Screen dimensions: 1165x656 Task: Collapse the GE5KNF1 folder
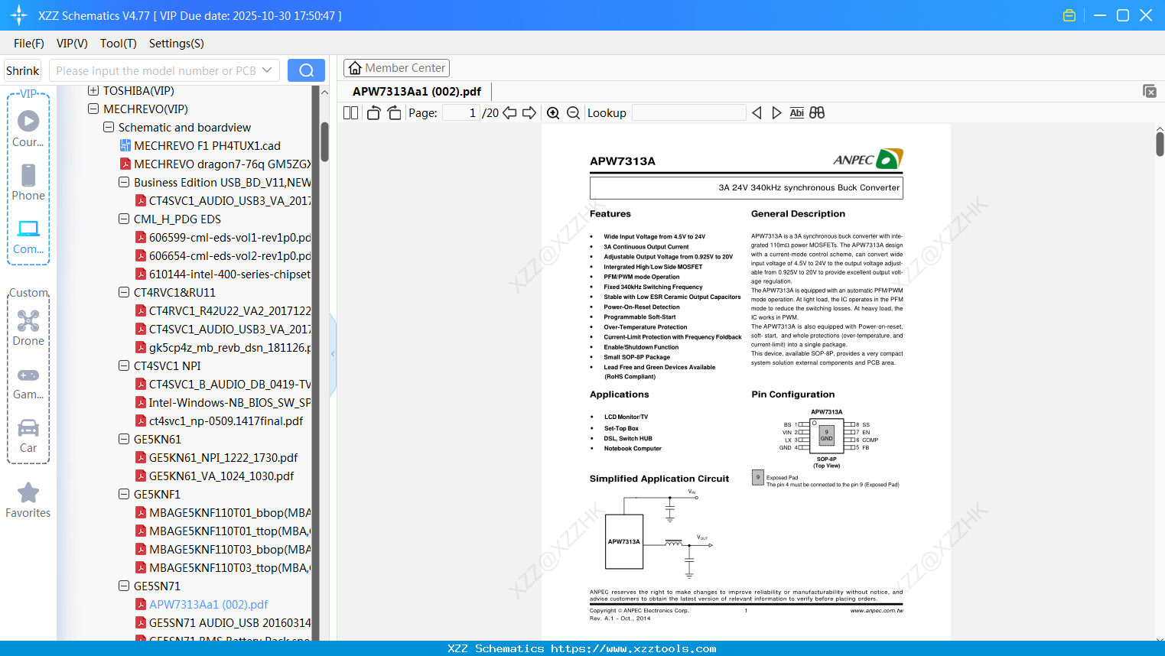(x=124, y=494)
